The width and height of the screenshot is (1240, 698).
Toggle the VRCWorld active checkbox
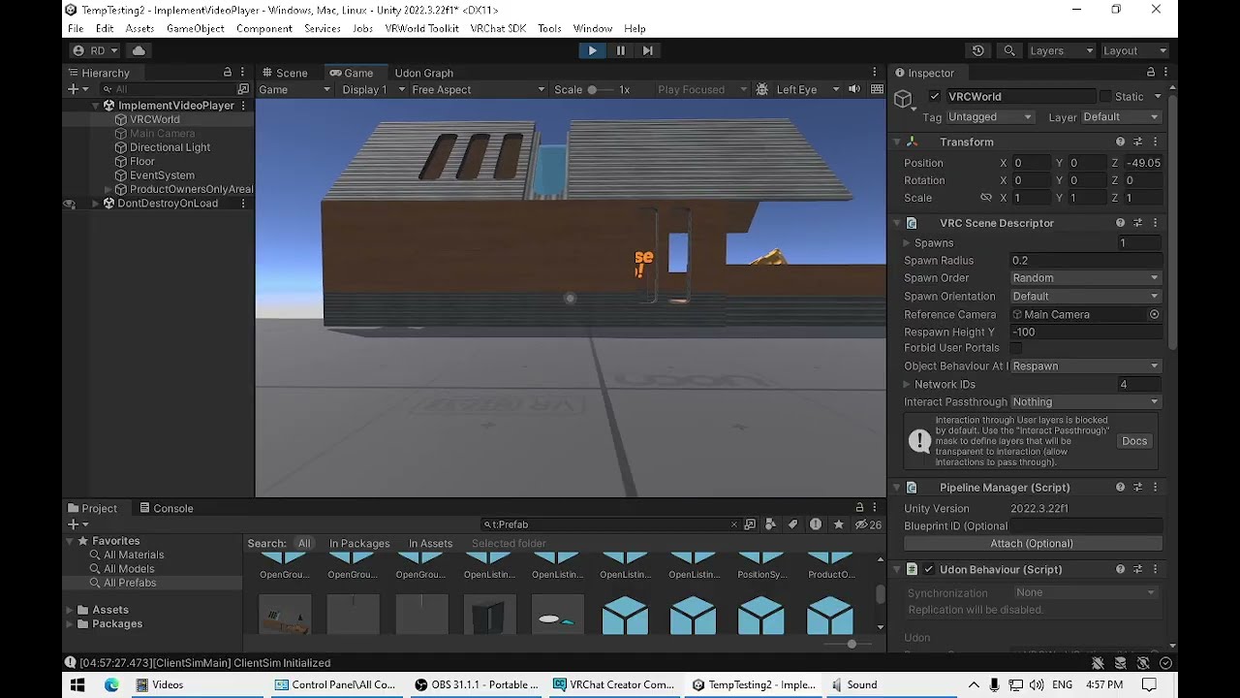click(934, 96)
